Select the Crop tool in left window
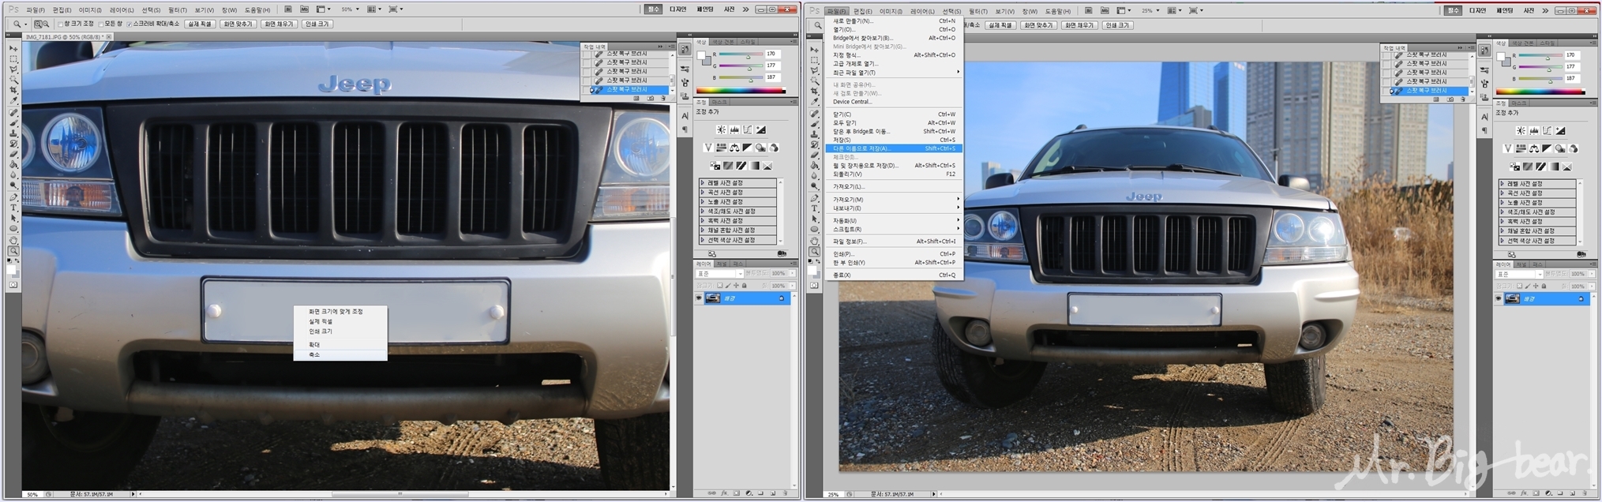The height and width of the screenshot is (502, 1602). click(13, 91)
